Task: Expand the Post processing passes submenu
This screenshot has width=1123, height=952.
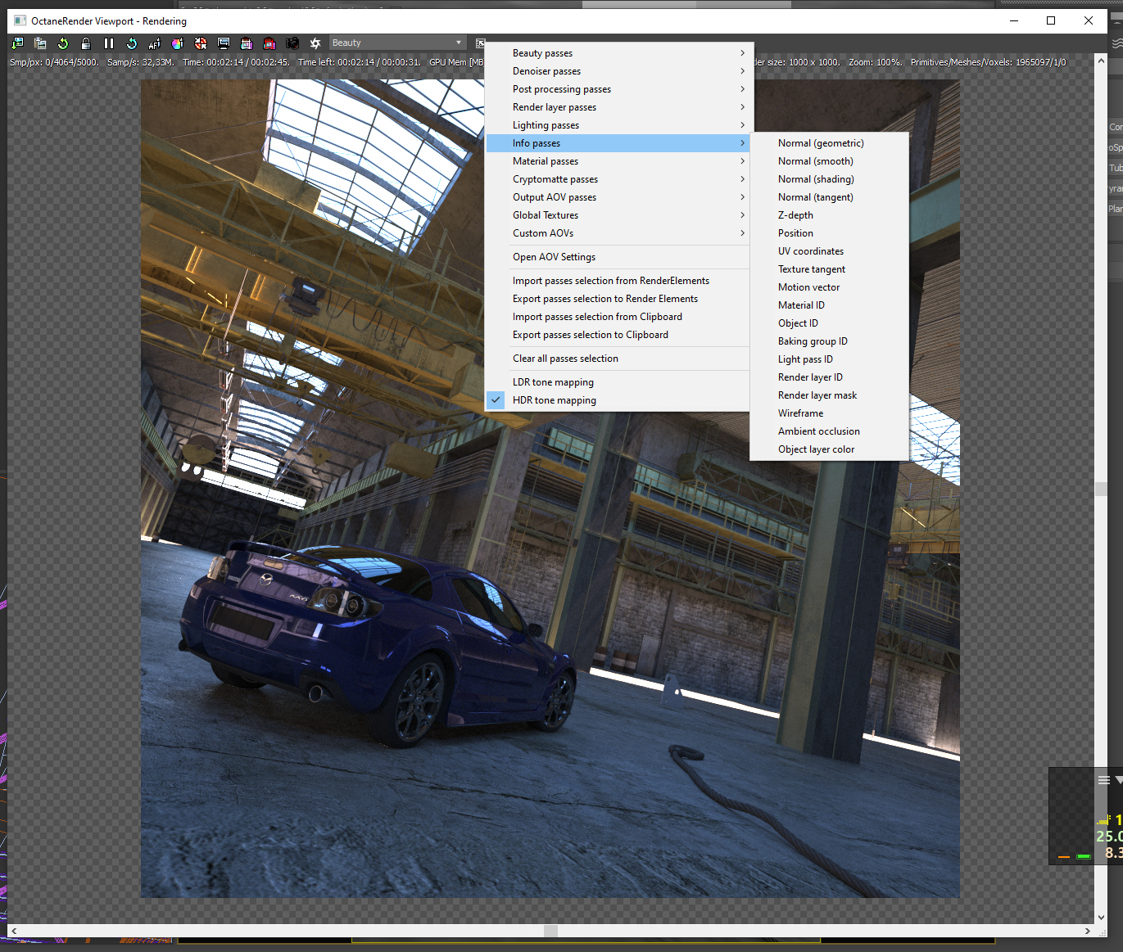Action: (618, 89)
